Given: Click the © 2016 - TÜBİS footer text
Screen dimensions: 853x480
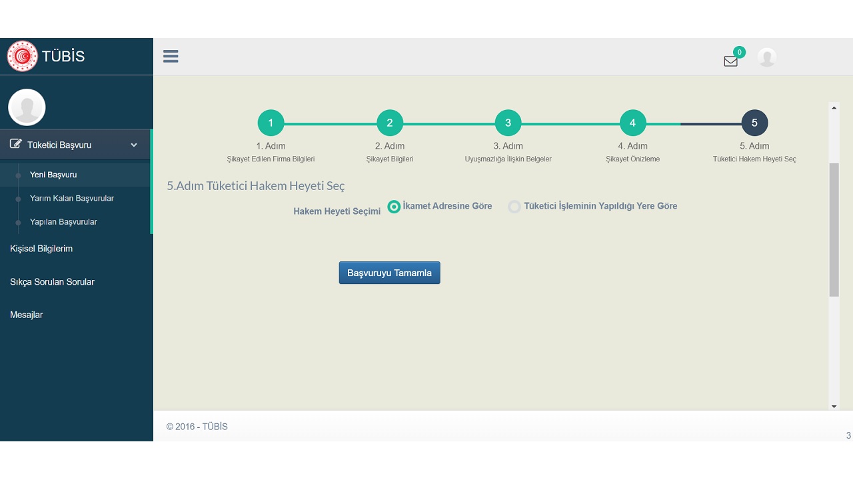Looking at the screenshot, I should 197,427.
